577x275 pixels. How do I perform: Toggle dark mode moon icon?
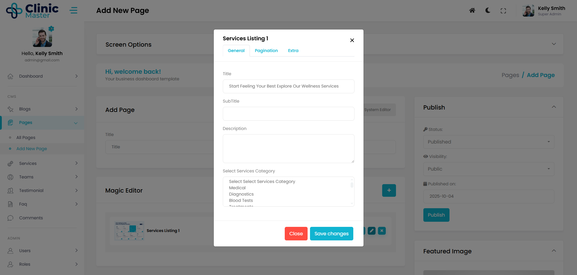pos(488,11)
